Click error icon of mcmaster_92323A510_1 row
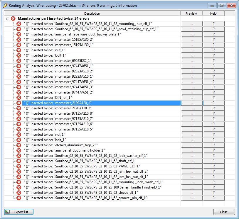This screenshot has width=239, height=219. (19, 77)
